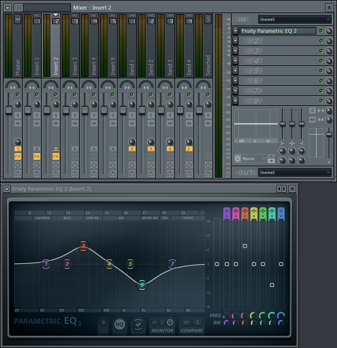Click the FX icon on Master track
Image resolution: width=337 pixels, height=348 pixels.
pyautogui.click(x=18, y=156)
